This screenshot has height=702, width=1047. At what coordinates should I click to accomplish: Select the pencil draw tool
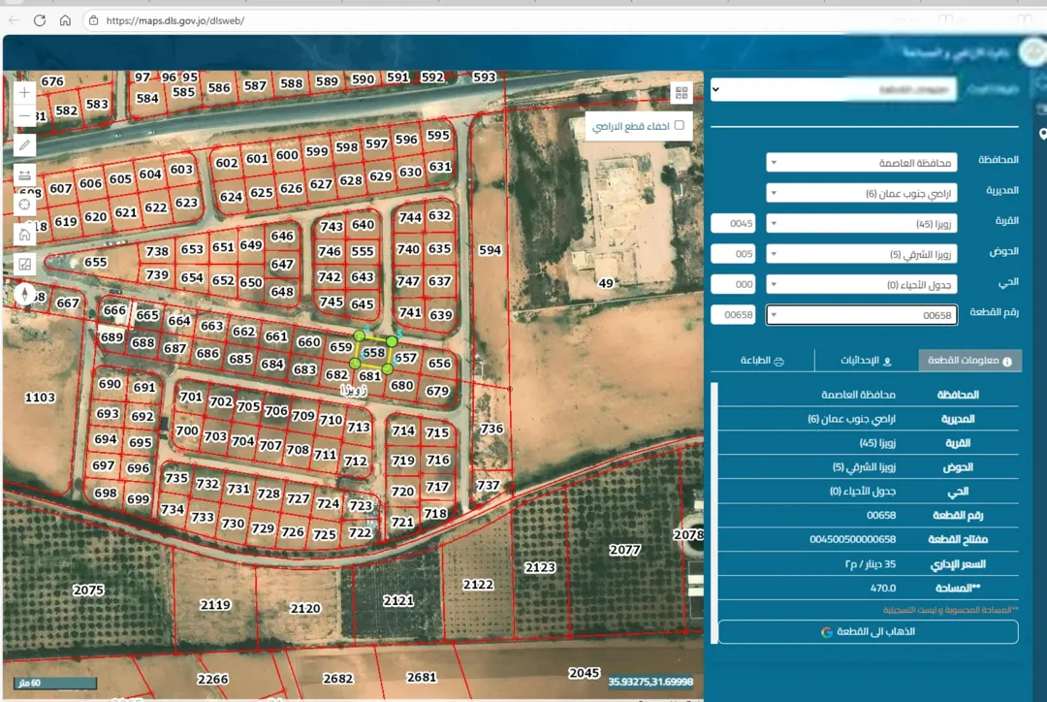tap(24, 144)
